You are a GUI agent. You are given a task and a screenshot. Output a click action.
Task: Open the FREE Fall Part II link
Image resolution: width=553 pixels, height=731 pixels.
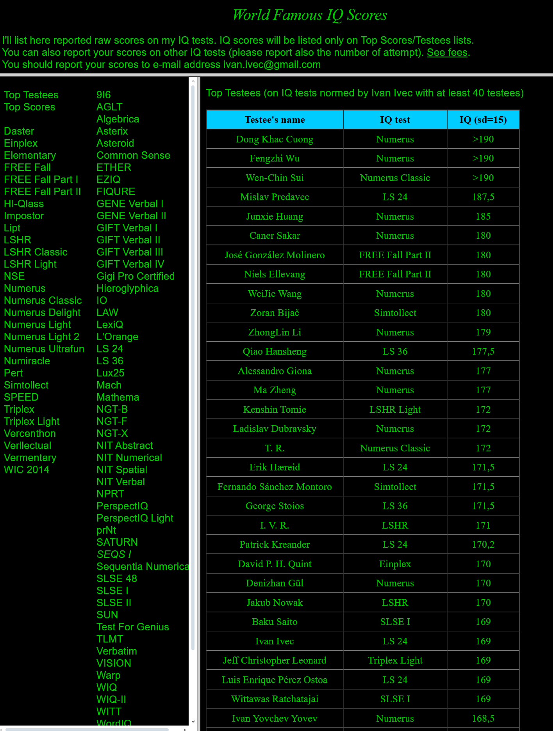tap(42, 192)
